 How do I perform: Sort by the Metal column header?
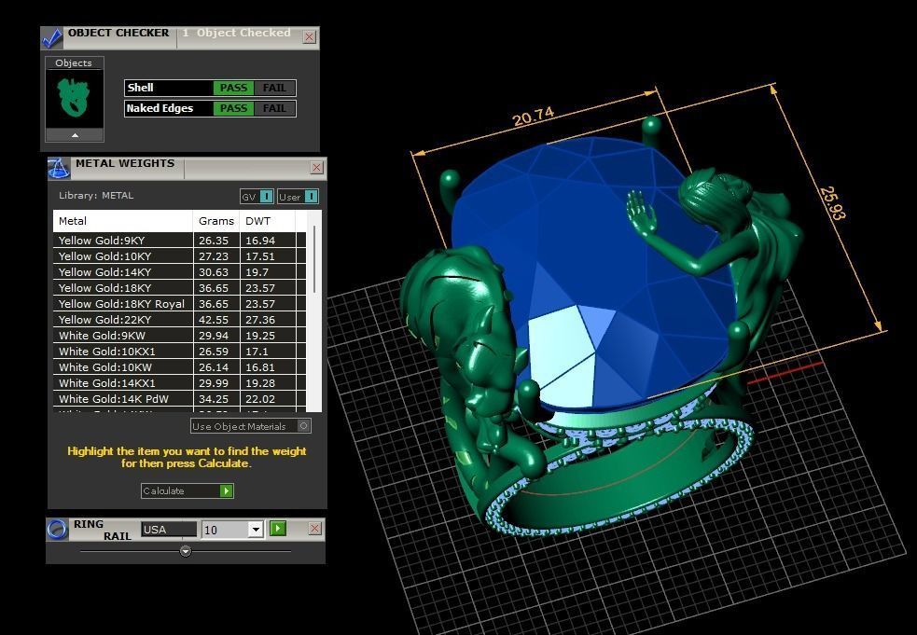click(x=123, y=221)
